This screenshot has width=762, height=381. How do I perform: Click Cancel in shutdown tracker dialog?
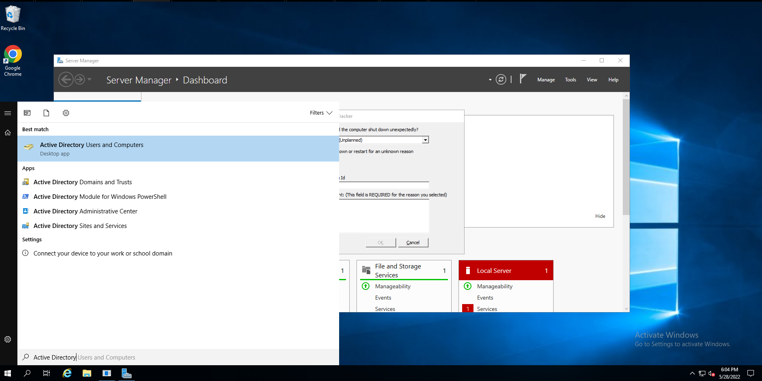pyautogui.click(x=413, y=243)
